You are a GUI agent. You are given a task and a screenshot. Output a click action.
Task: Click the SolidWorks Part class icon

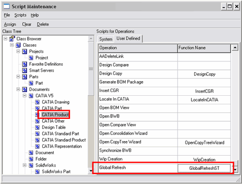[x=37, y=172]
